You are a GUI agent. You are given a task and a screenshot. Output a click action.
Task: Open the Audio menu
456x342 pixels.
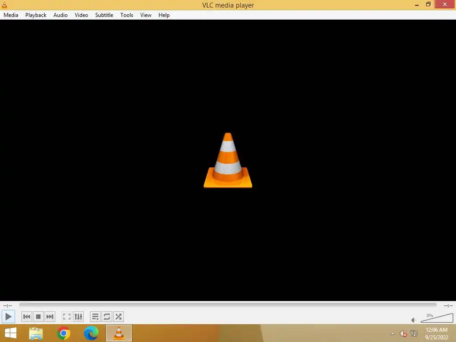pos(61,15)
